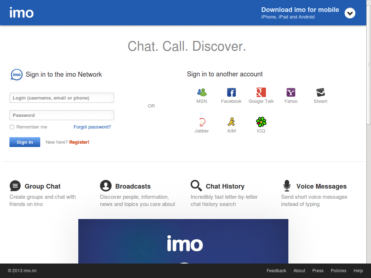Choose the AIM account icon
The height and width of the screenshot is (278, 371).
232,122
